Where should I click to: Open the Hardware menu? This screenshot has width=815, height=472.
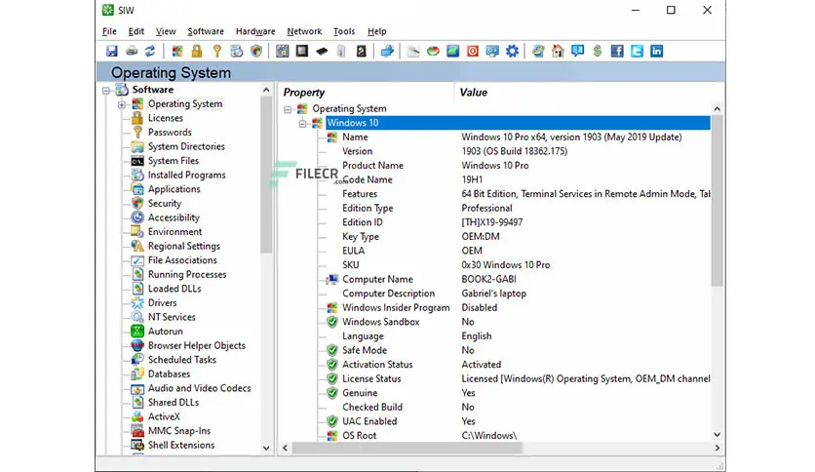254,31
